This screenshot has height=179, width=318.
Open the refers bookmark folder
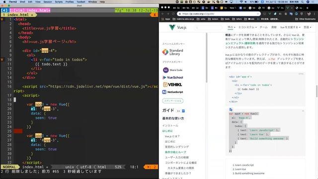[x=237, y=19]
